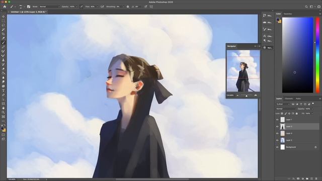Toggle Quick Mask mode in toolbar
The image size is (322, 181).
tap(4, 135)
